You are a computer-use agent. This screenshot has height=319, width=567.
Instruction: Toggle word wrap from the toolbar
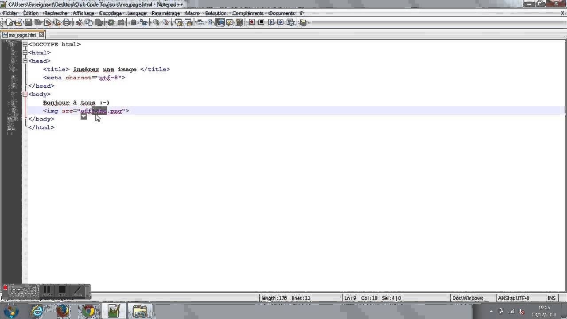(200, 22)
